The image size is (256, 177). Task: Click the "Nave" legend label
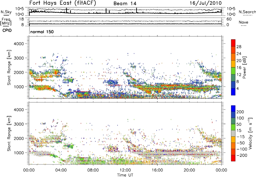point(243,22)
